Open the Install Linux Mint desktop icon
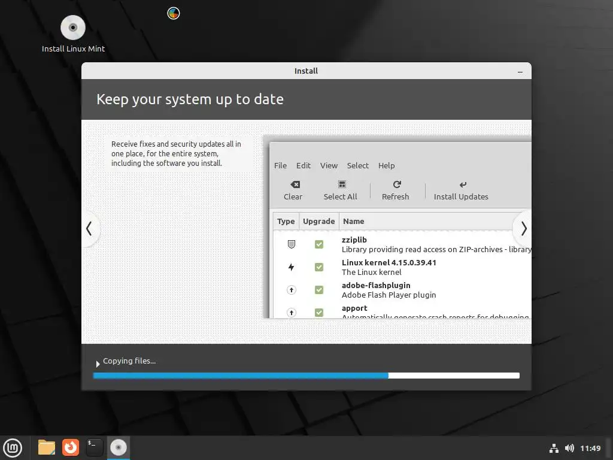613x460 pixels. pyautogui.click(x=73, y=34)
